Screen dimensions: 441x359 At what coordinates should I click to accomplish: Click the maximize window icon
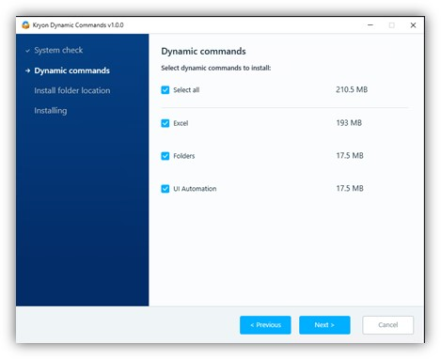[391, 25]
